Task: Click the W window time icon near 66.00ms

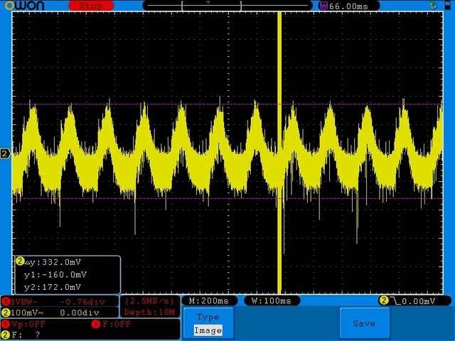Action: coord(323,6)
